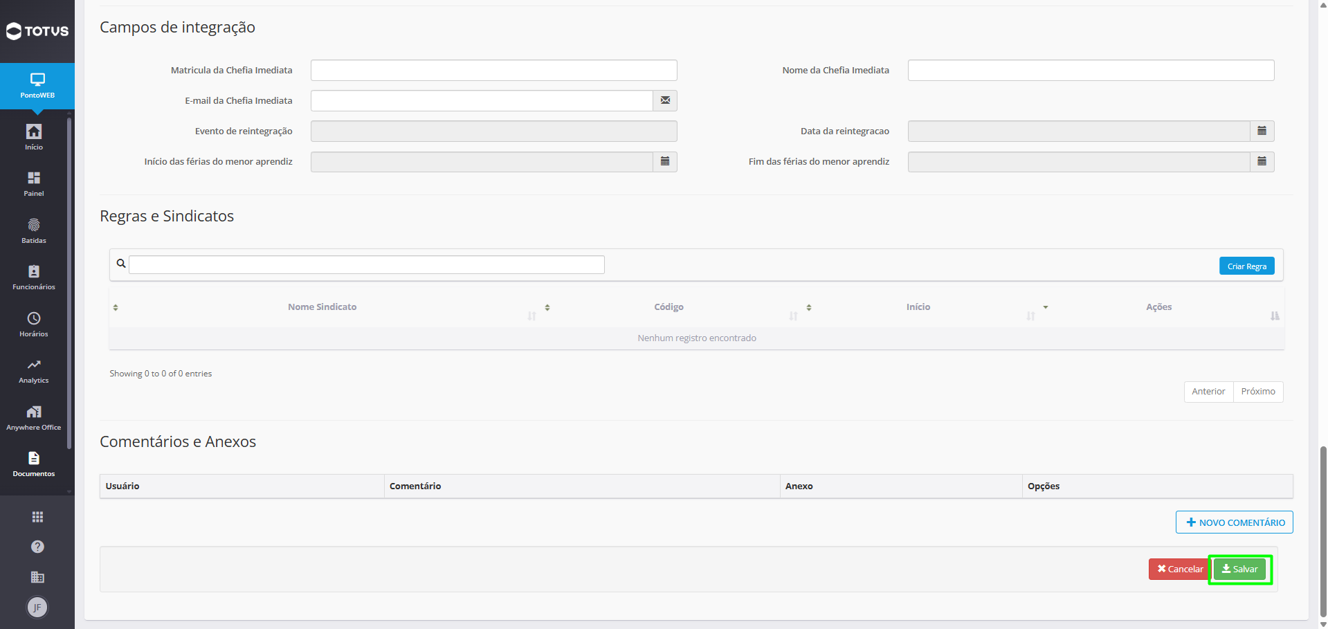
Task: Click Início das férias do menor aprendiz field
Action: click(x=482, y=161)
